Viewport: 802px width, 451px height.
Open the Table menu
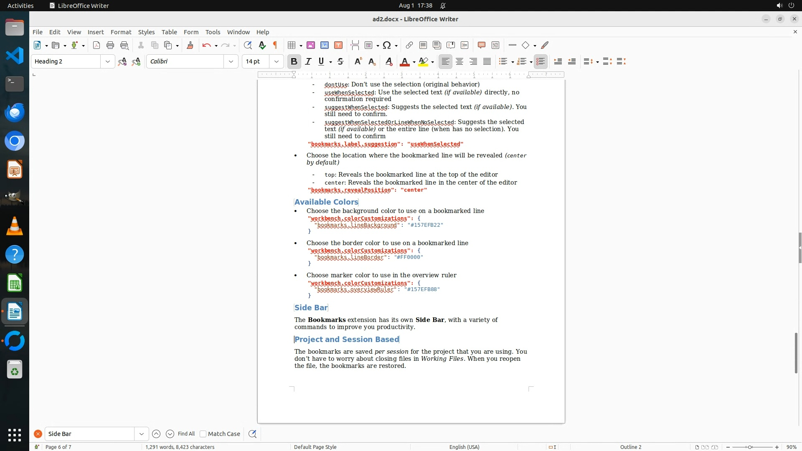coord(169,32)
